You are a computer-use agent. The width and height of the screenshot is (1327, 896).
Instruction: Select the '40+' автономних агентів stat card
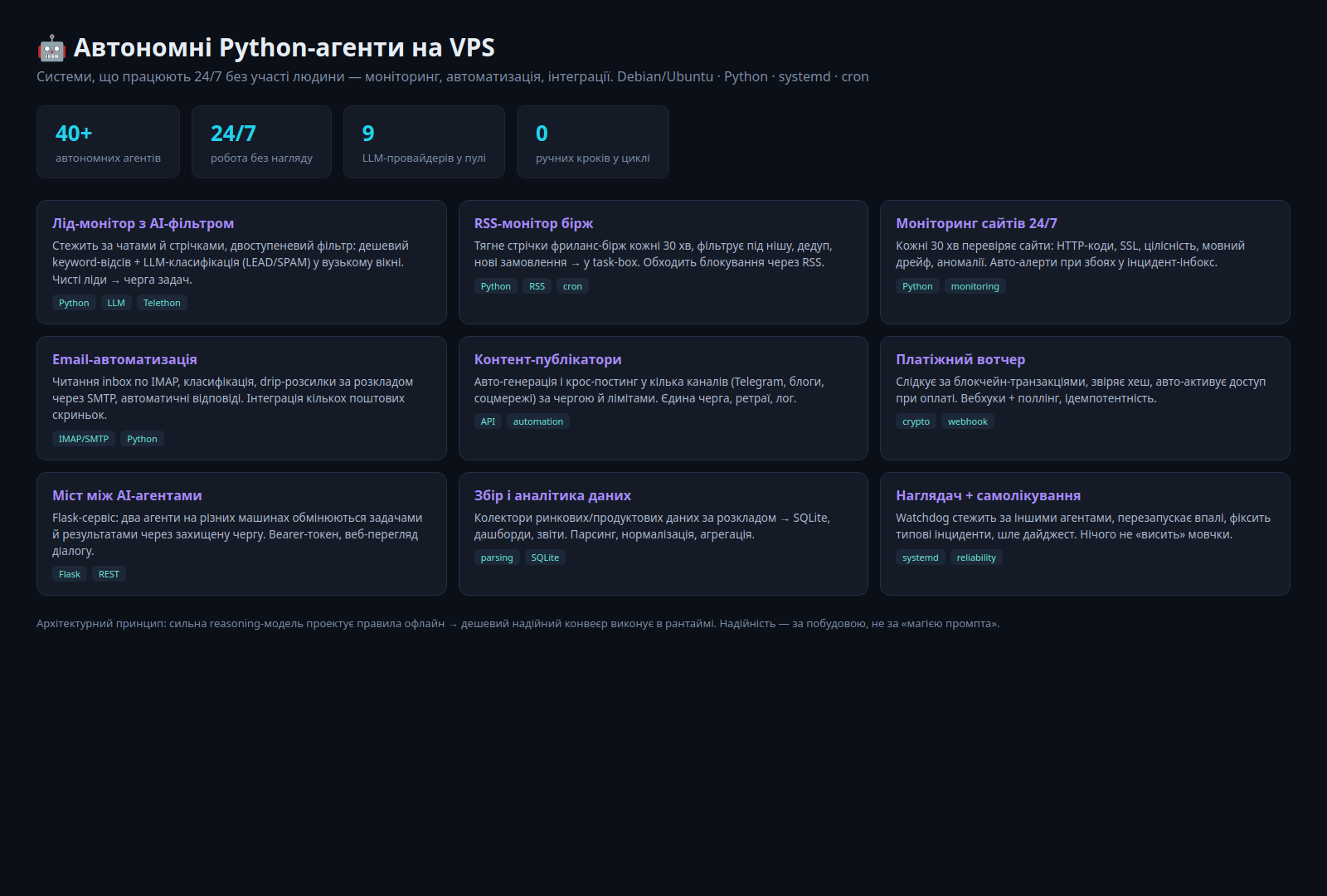[108, 142]
